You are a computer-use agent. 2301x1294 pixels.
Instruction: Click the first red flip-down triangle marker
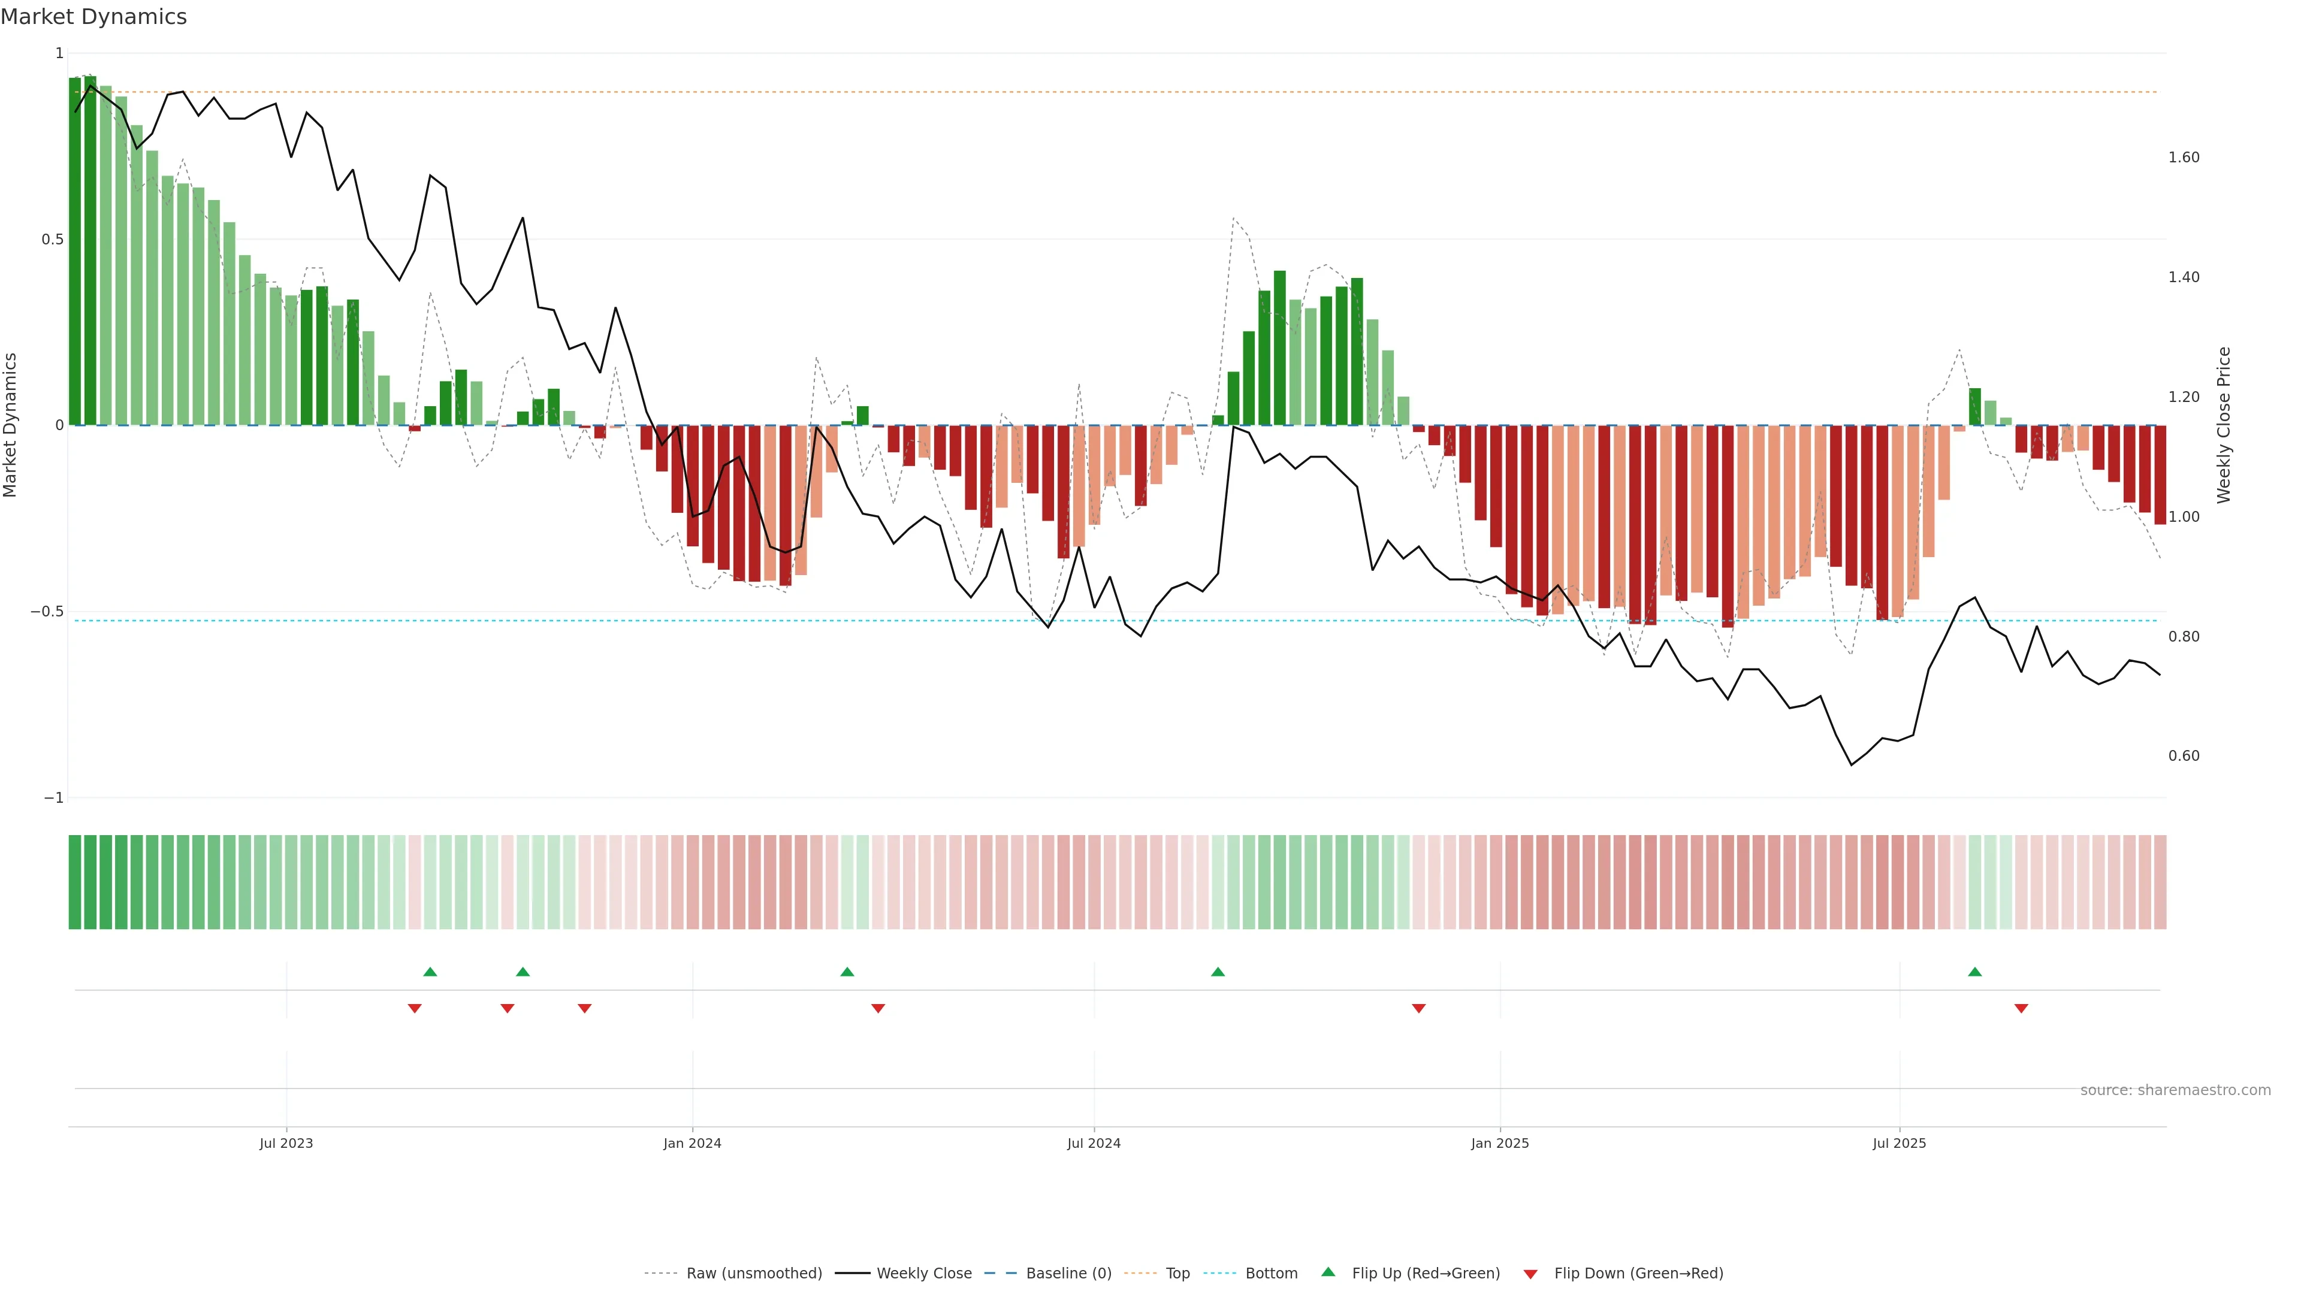[x=415, y=1008]
